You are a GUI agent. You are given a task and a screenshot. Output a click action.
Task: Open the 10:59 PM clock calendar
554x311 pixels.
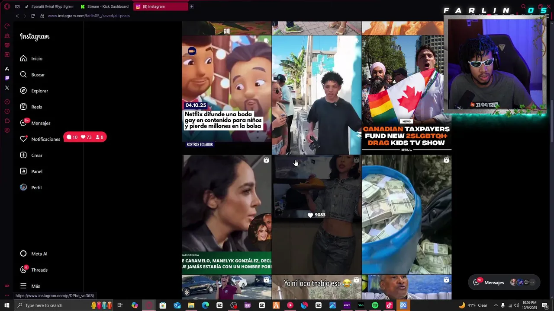[529, 305]
